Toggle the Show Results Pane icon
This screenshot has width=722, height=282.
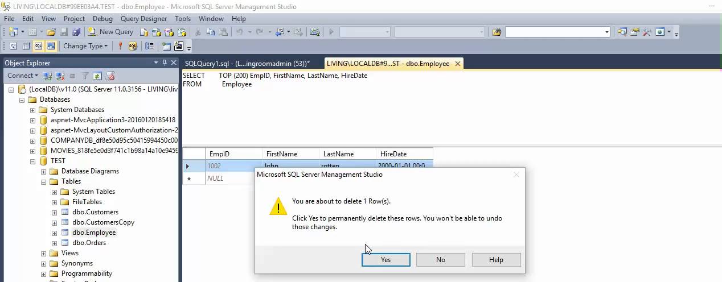[51, 46]
